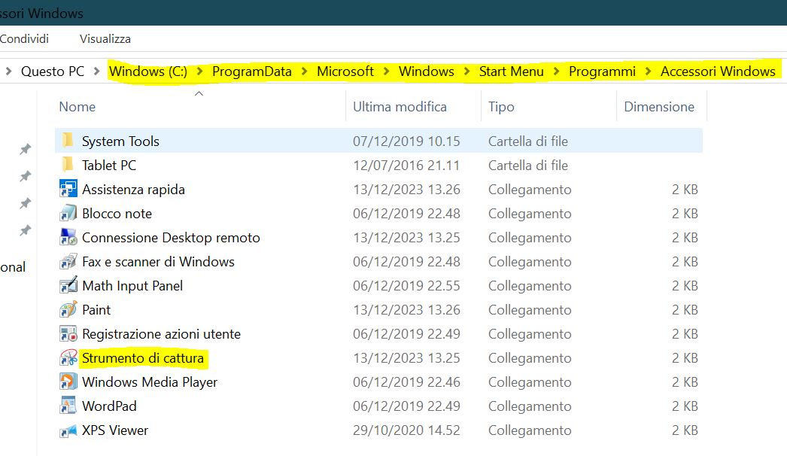This screenshot has width=787, height=456.
Task: Navigate to Questo PC in breadcrumb
Action: (53, 71)
